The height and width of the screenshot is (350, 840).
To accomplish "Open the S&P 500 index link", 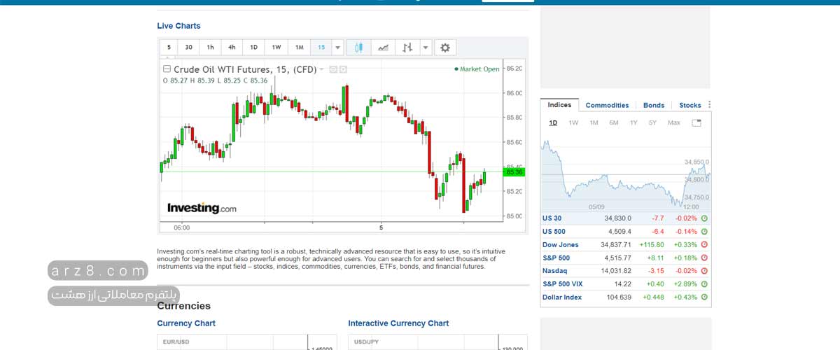I will [556, 258].
